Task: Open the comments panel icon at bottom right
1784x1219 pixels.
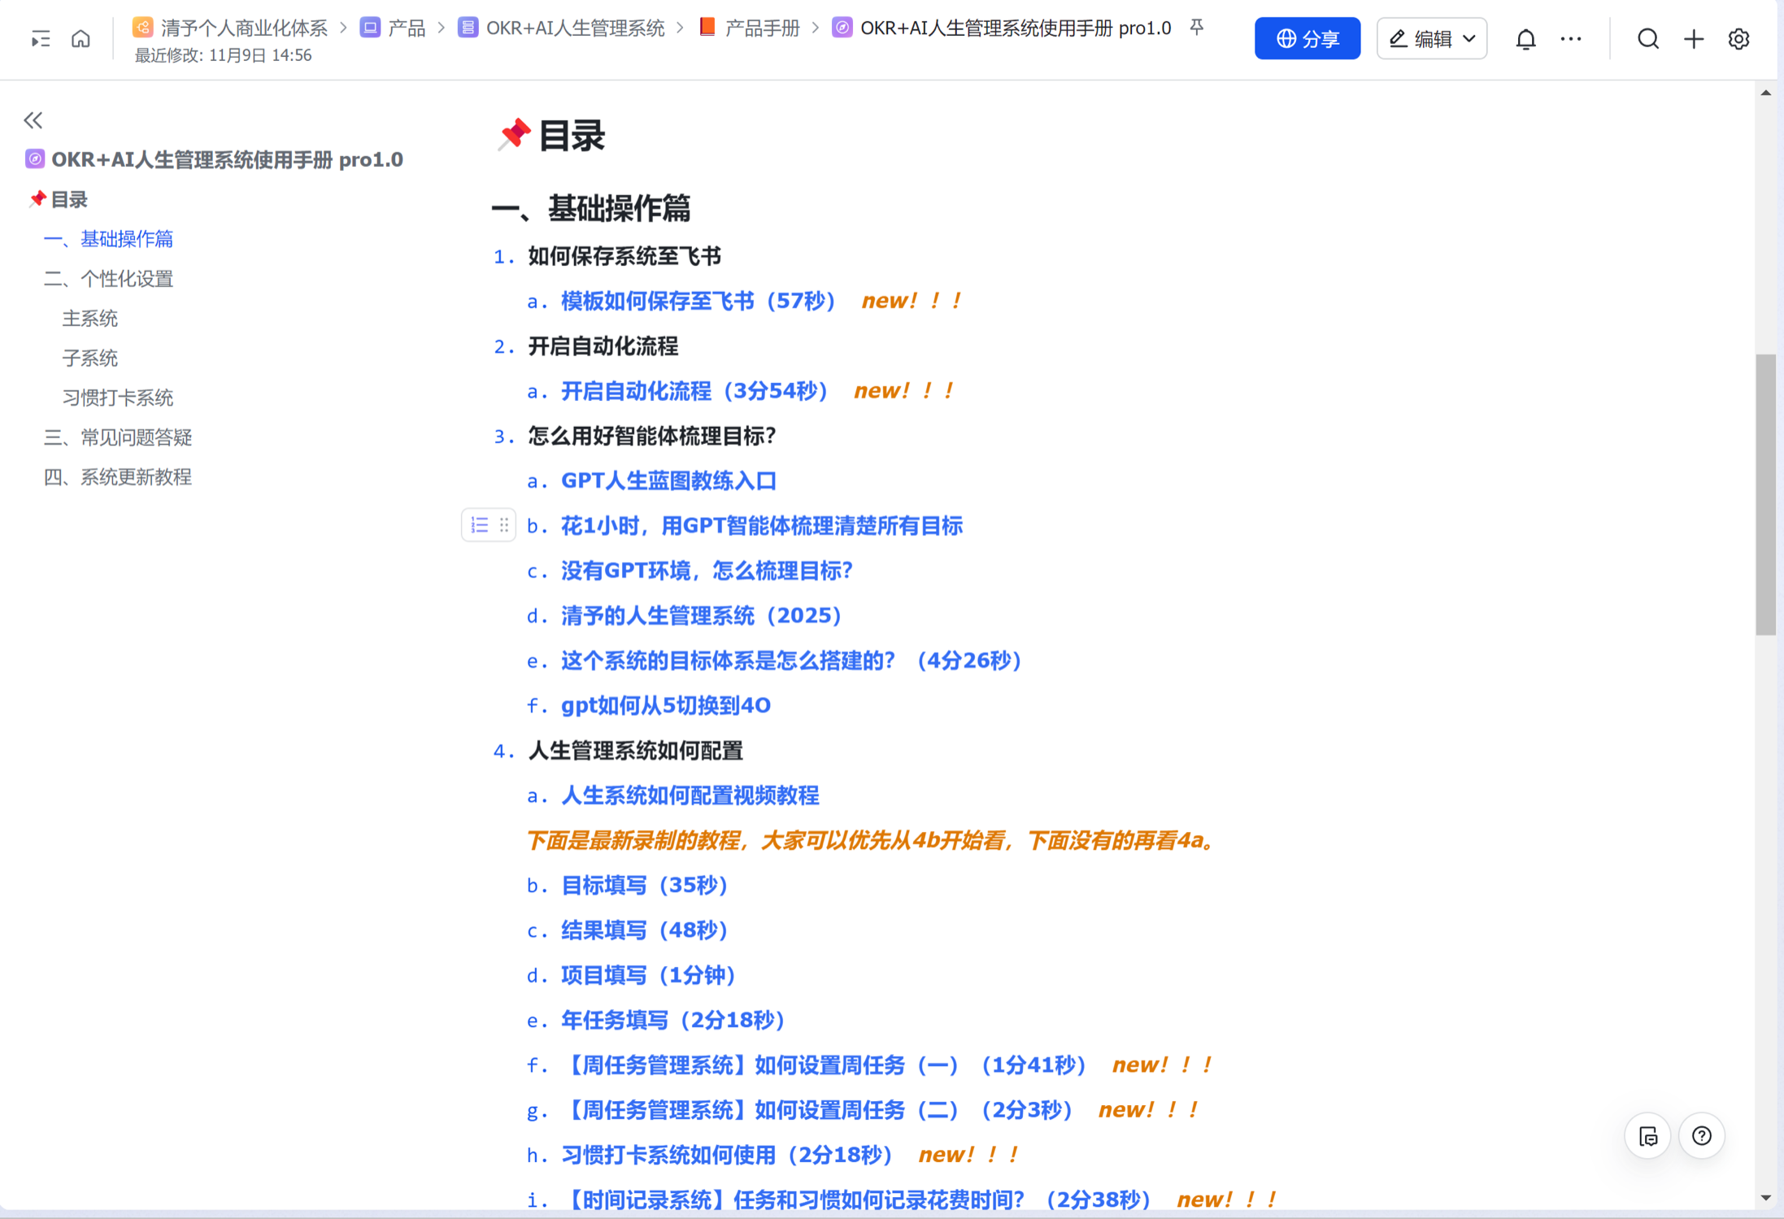Action: (1647, 1135)
